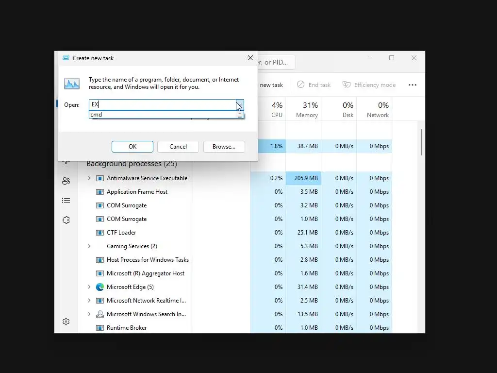
Task: Toggle Efficiency mode in toolbar
Action: pos(369,85)
